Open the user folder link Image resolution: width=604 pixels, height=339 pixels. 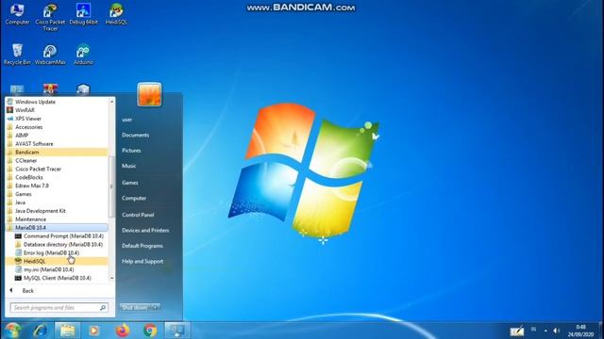tap(127, 120)
